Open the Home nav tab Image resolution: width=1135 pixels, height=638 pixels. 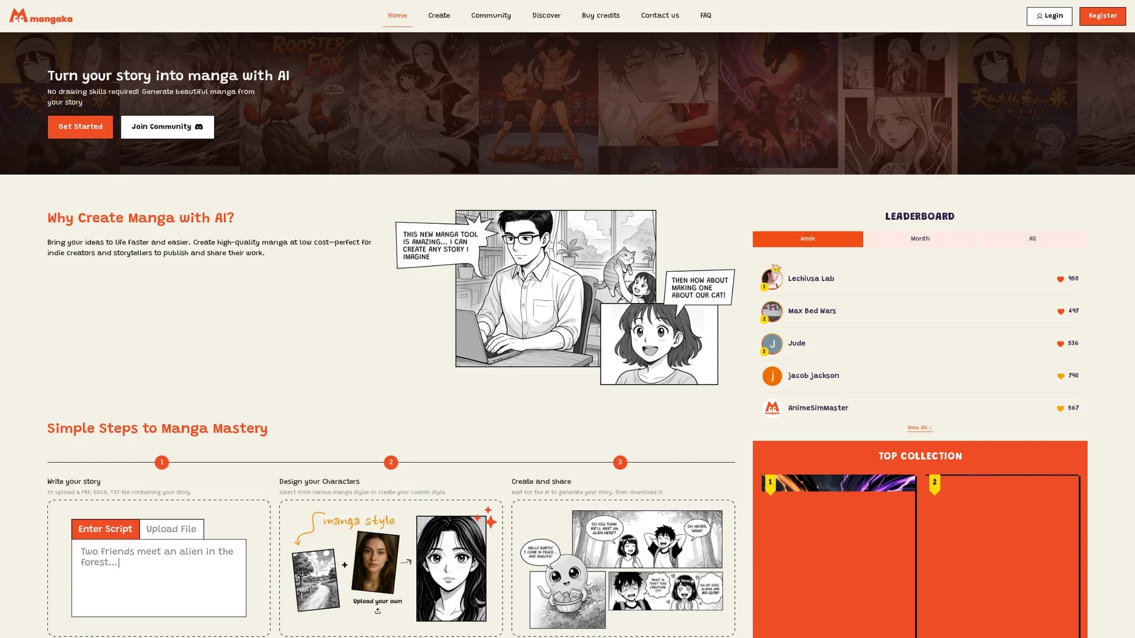coord(397,16)
